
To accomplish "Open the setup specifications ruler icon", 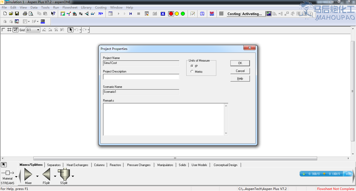I will pyautogui.click(x=63, y=14).
